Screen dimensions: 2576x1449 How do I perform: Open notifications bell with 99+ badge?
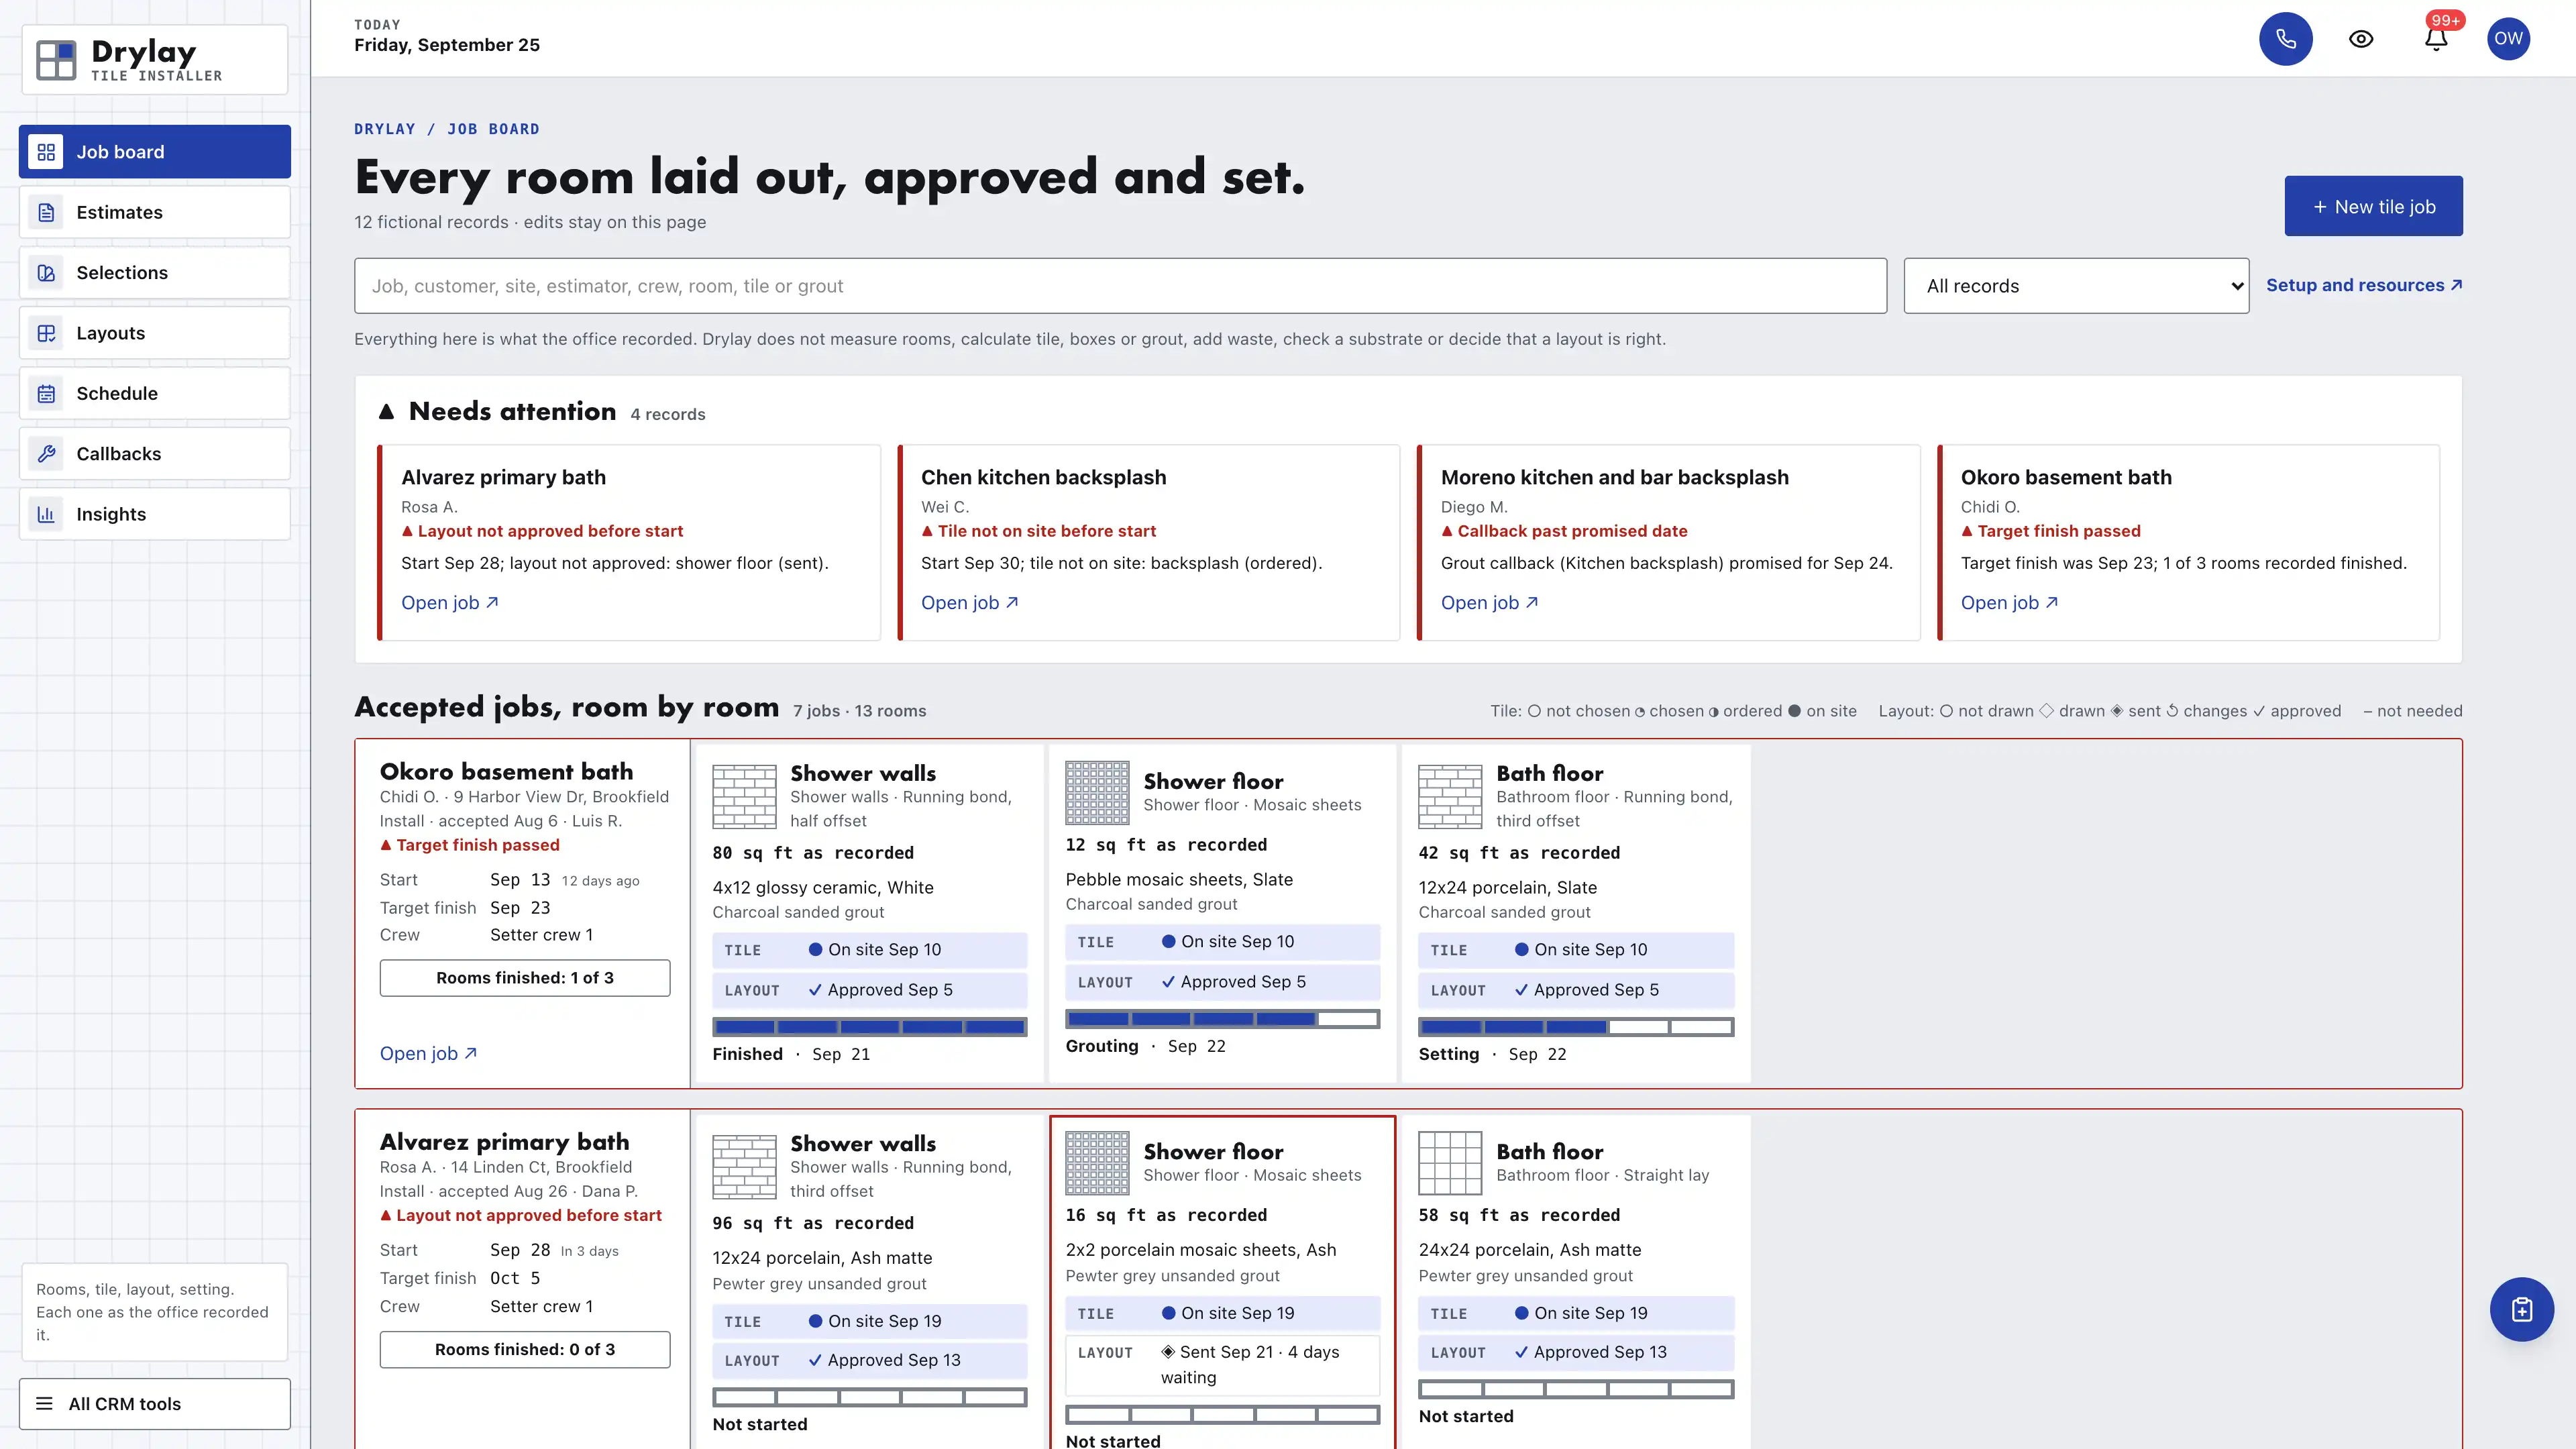click(2436, 39)
